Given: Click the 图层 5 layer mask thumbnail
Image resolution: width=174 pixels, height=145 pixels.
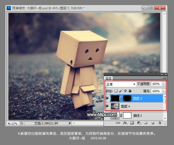Looking at the screenshot, I should pyautogui.click(x=127, y=98).
